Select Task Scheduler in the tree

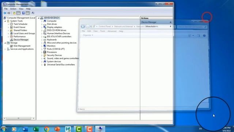tap(20, 24)
